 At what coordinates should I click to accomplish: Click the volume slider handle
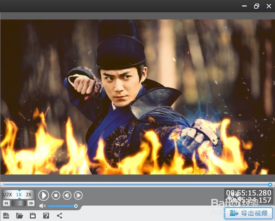click(76, 206)
